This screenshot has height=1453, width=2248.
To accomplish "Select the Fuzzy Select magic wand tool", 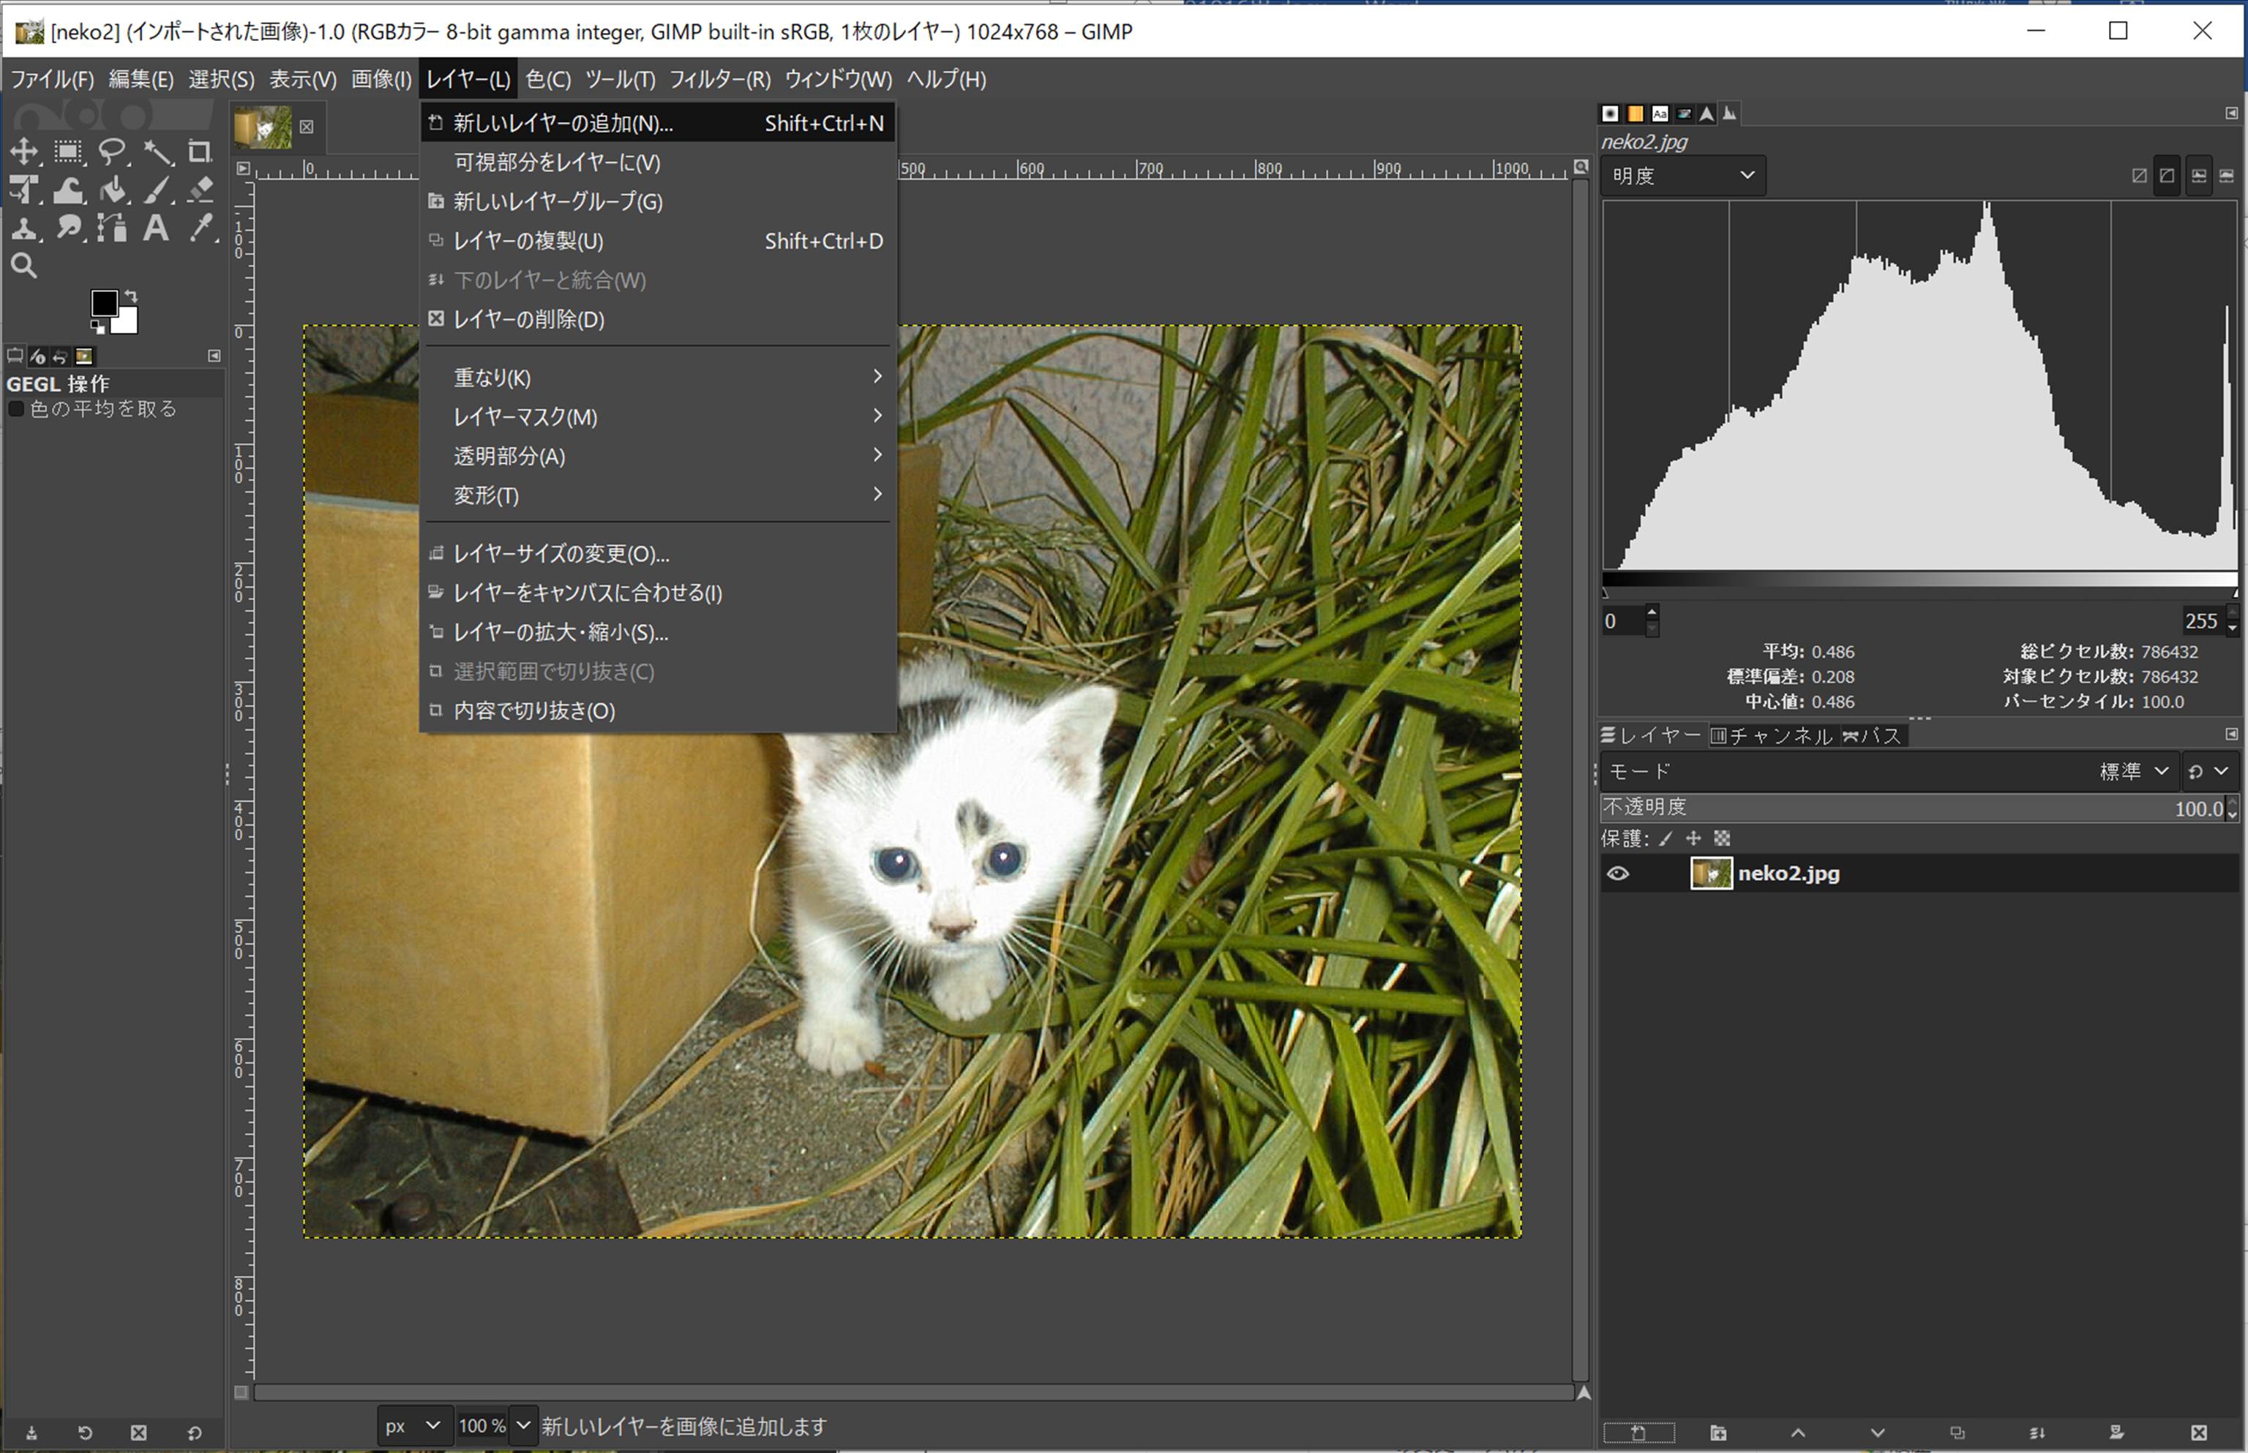I will pos(157,152).
